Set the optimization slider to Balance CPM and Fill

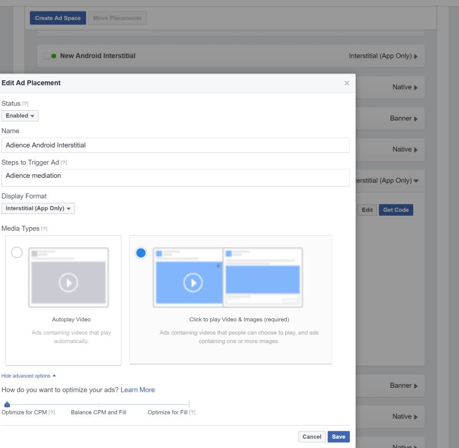point(98,402)
